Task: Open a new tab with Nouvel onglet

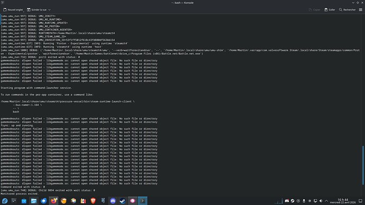Action: [x=13, y=10]
